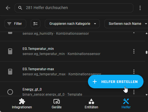The height and width of the screenshot is (112, 148).
Task: Open options menu for EG.Temperatur_min
Action: (134, 51)
